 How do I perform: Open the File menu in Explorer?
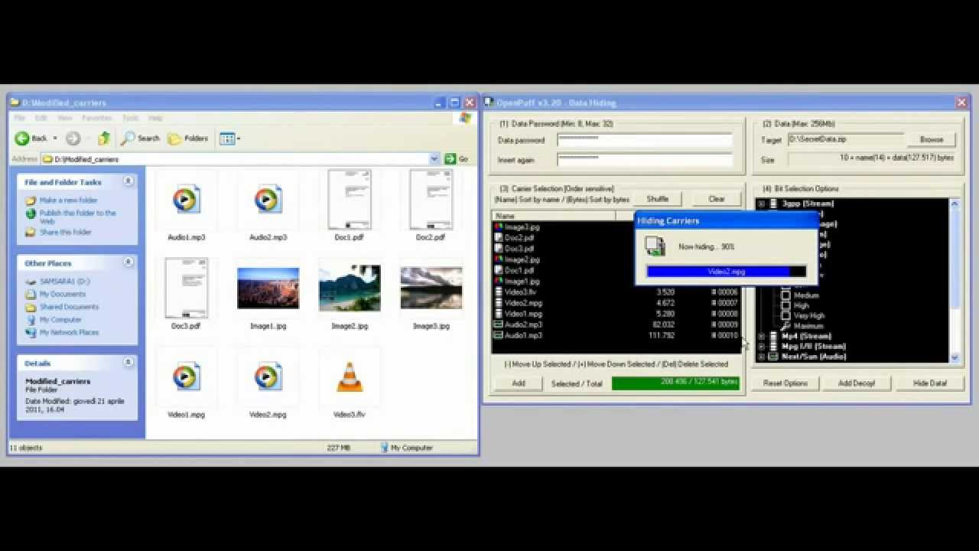tap(18, 118)
